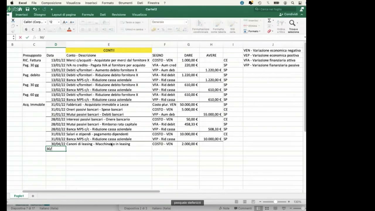Click Spotlight search icon in menu bar
The height and width of the screenshot is (211, 375).
292,3
